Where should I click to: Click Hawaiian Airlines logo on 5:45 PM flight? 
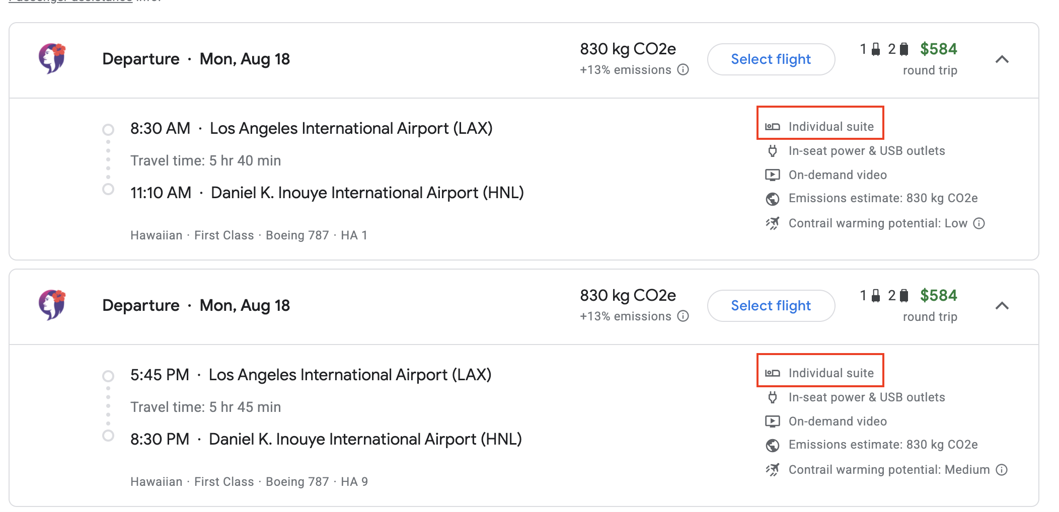(52, 305)
